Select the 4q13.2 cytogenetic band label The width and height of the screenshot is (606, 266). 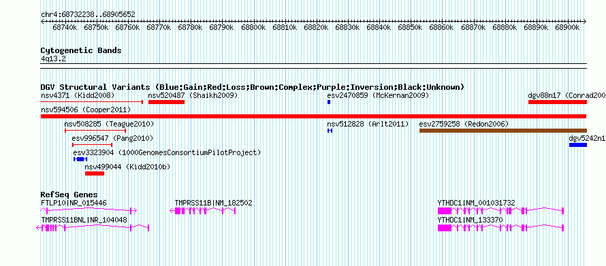pos(53,59)
